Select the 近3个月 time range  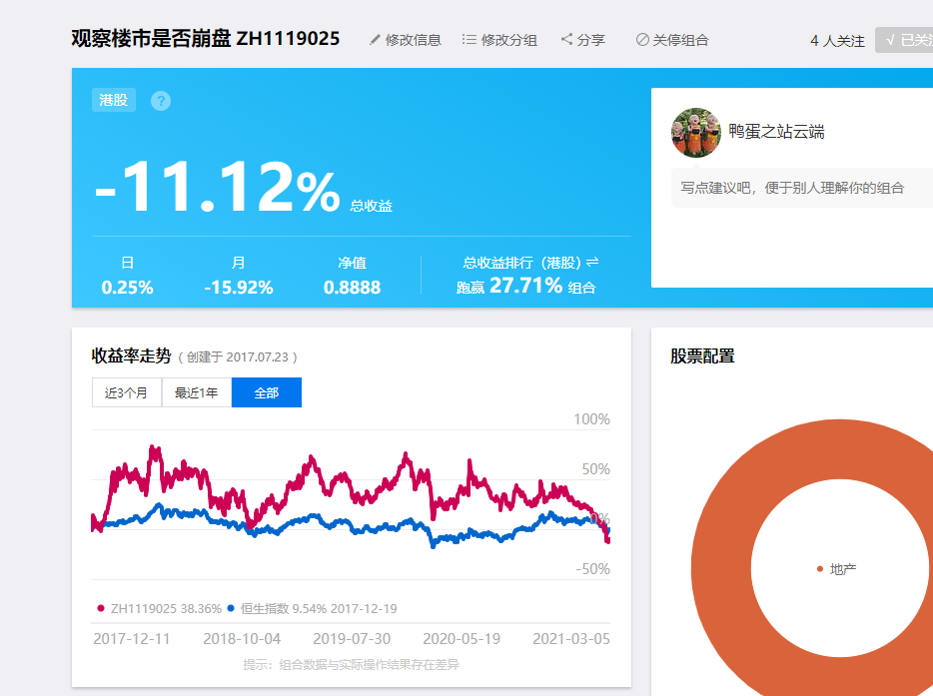[127, 392]
